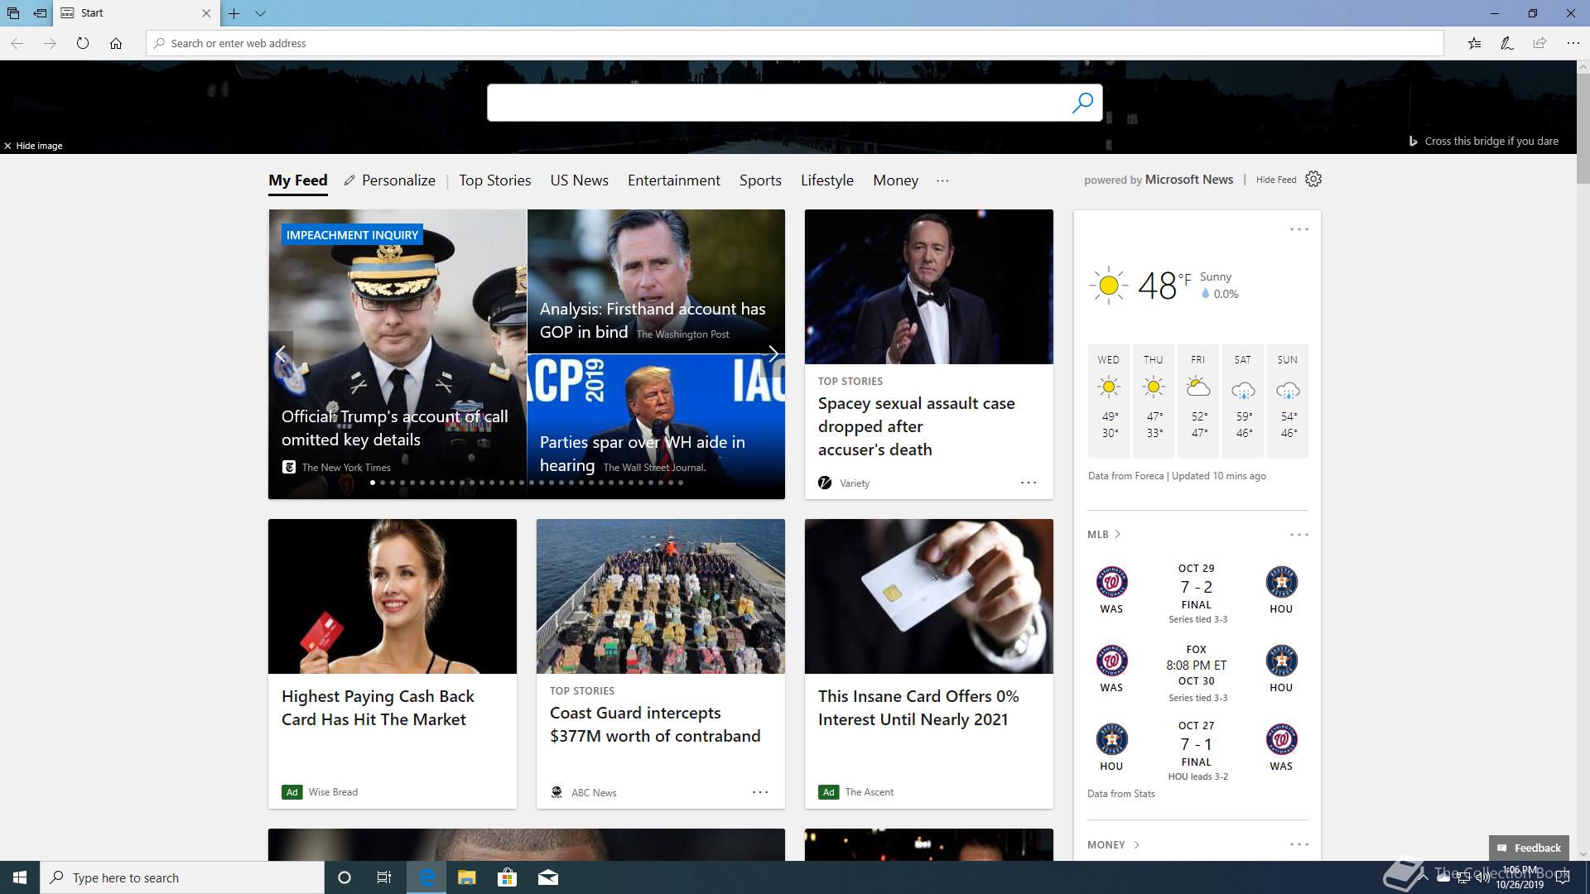Image resolution: width=1590 pixels, height=894 pixels.
Task: Open the Sports tab
Action: [760, 180]
